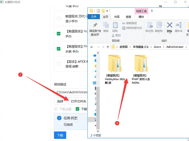Image resolution: width=189 pixels, height=141 pixels.
Task: Click sidebar scrollbar down arrow
Action: 98,131
